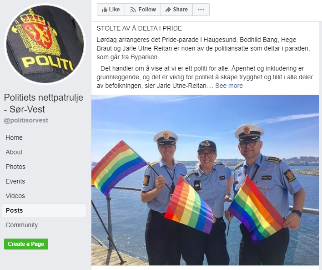Click the Follow button label

coord(147,10)
